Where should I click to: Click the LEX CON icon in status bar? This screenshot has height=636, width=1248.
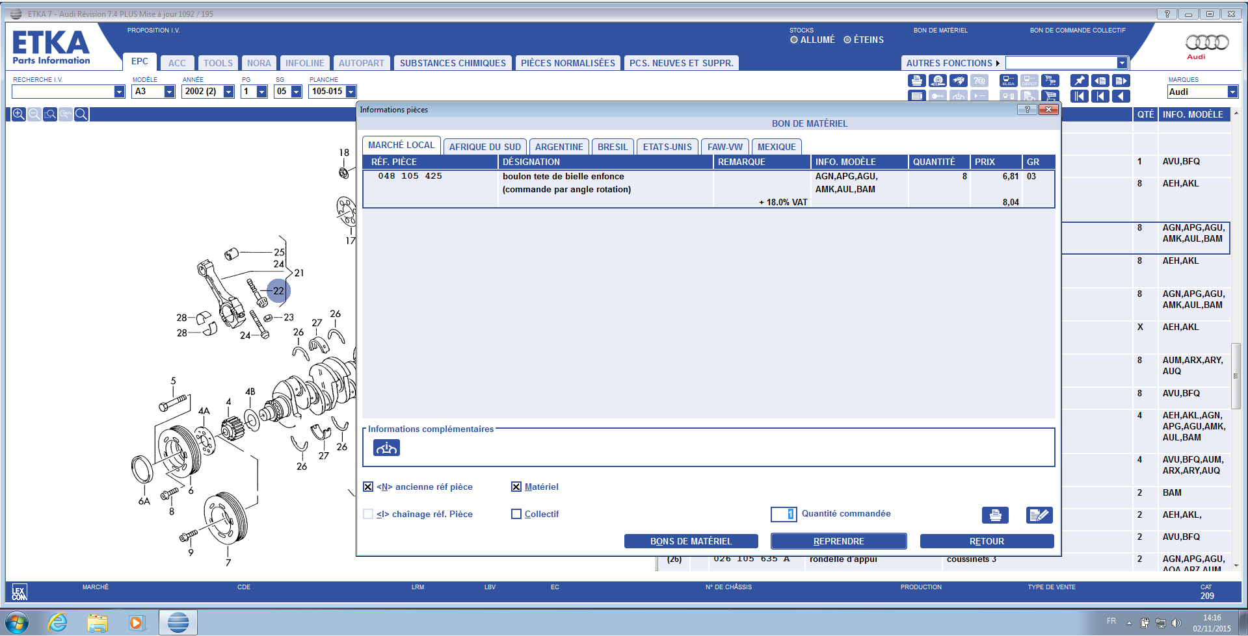[x=20, y=592]
